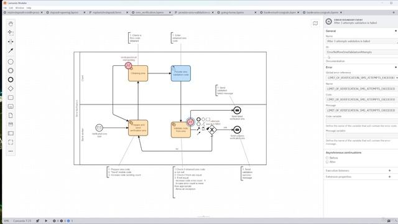
Task: Open the File menu
Action: (5, 8)
